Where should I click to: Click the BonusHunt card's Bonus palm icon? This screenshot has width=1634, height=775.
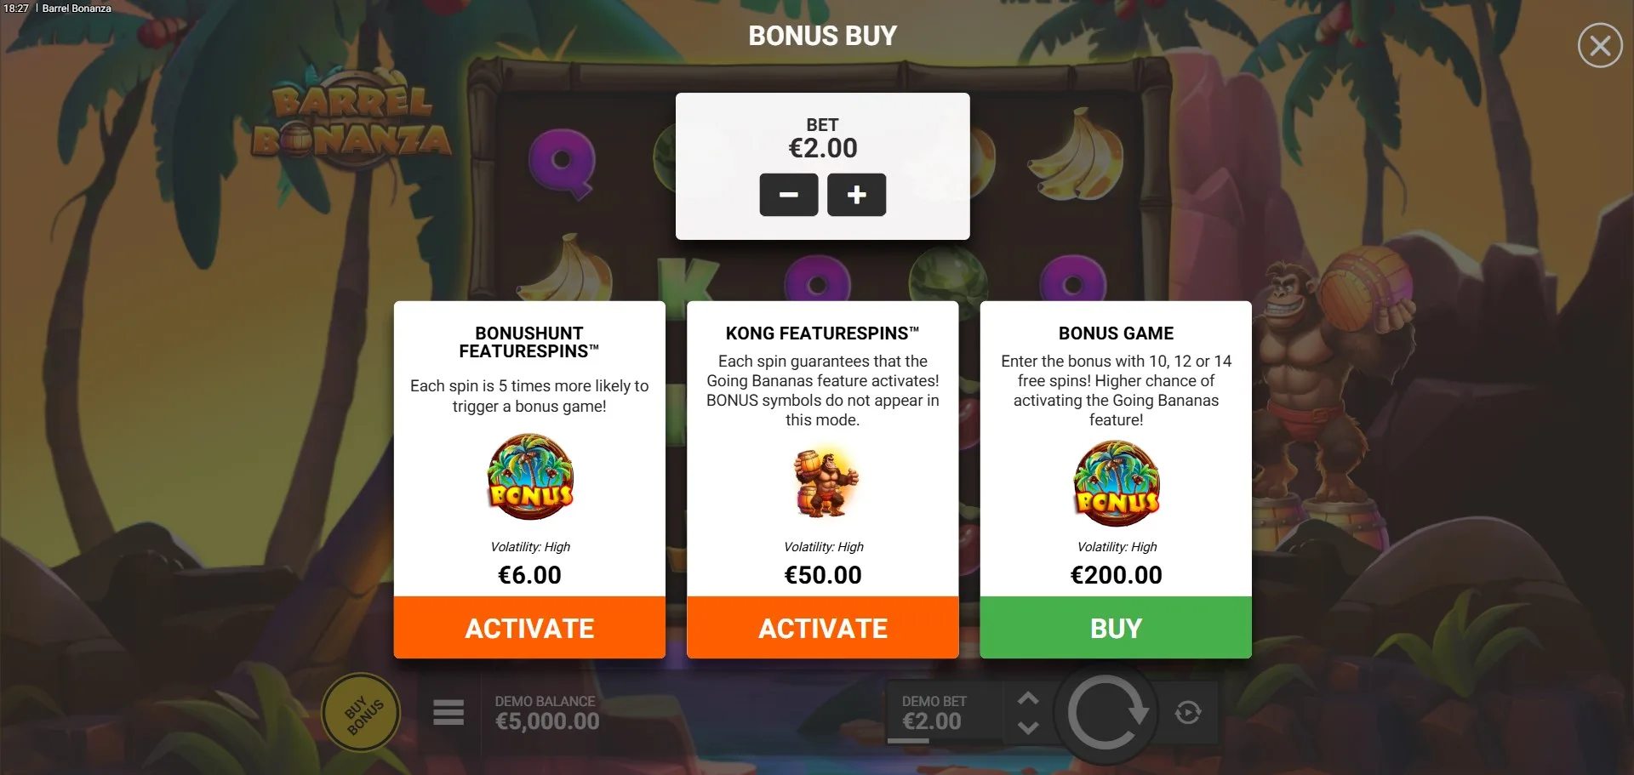(x=530, y=477)
